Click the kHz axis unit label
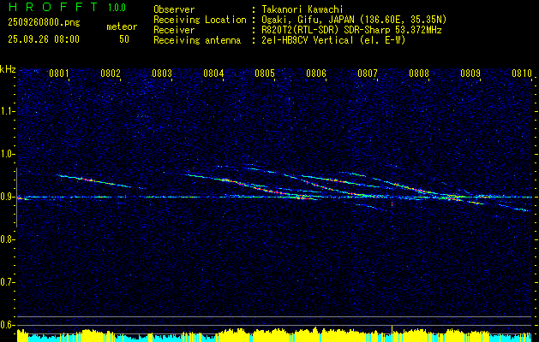The height and width of the screenshot is (342, 539). click(8, 69)
